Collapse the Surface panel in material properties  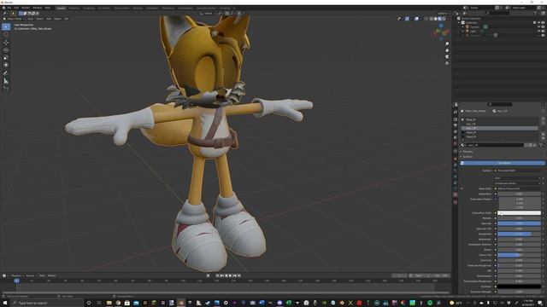[x=468, y=157]
